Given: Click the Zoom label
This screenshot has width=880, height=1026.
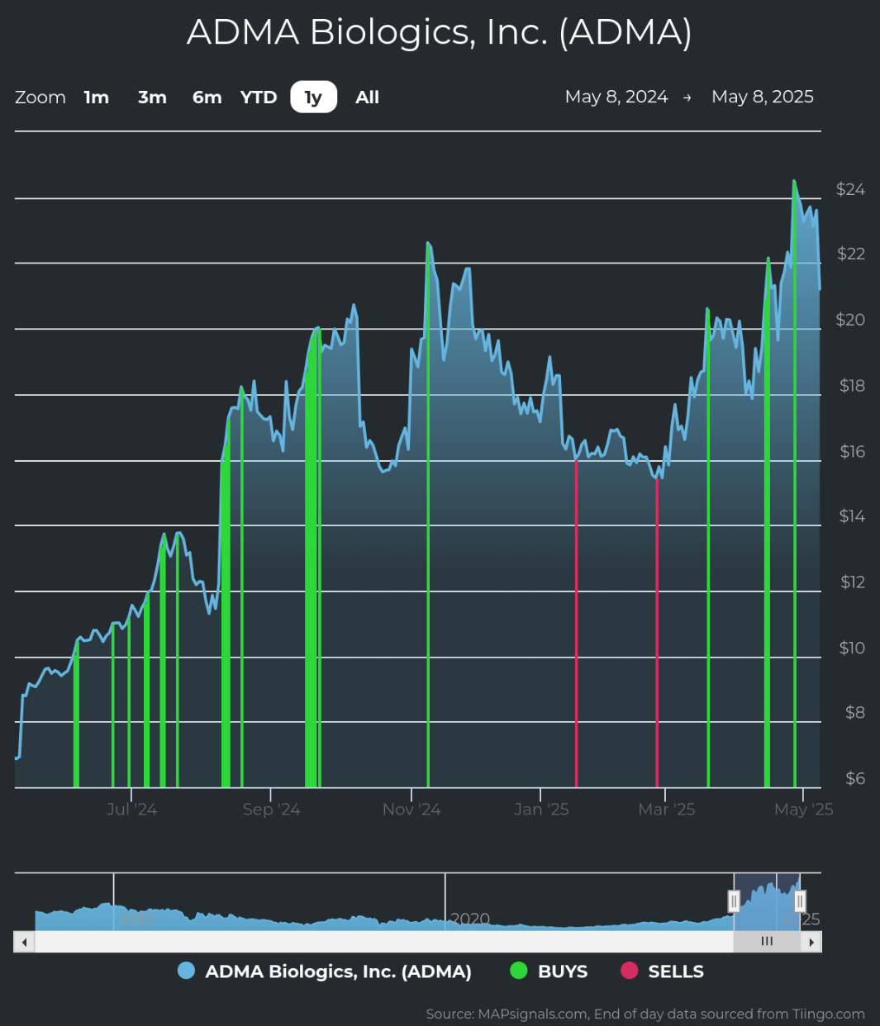Looking at the screenshot, I should pyautogui.click(x=40, y=97).
